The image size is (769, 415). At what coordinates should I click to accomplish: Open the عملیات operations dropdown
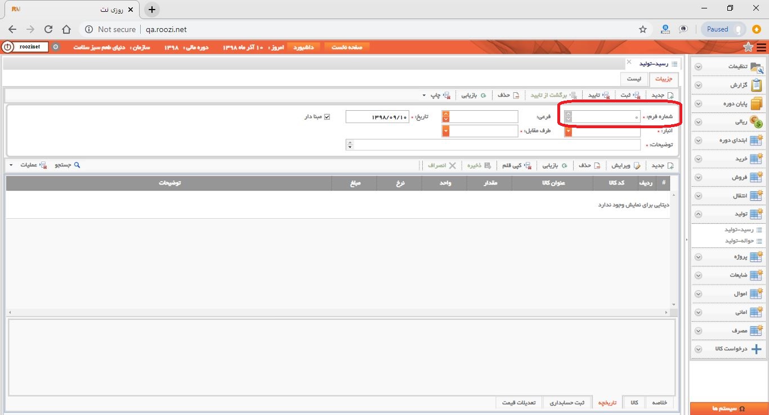29,165
